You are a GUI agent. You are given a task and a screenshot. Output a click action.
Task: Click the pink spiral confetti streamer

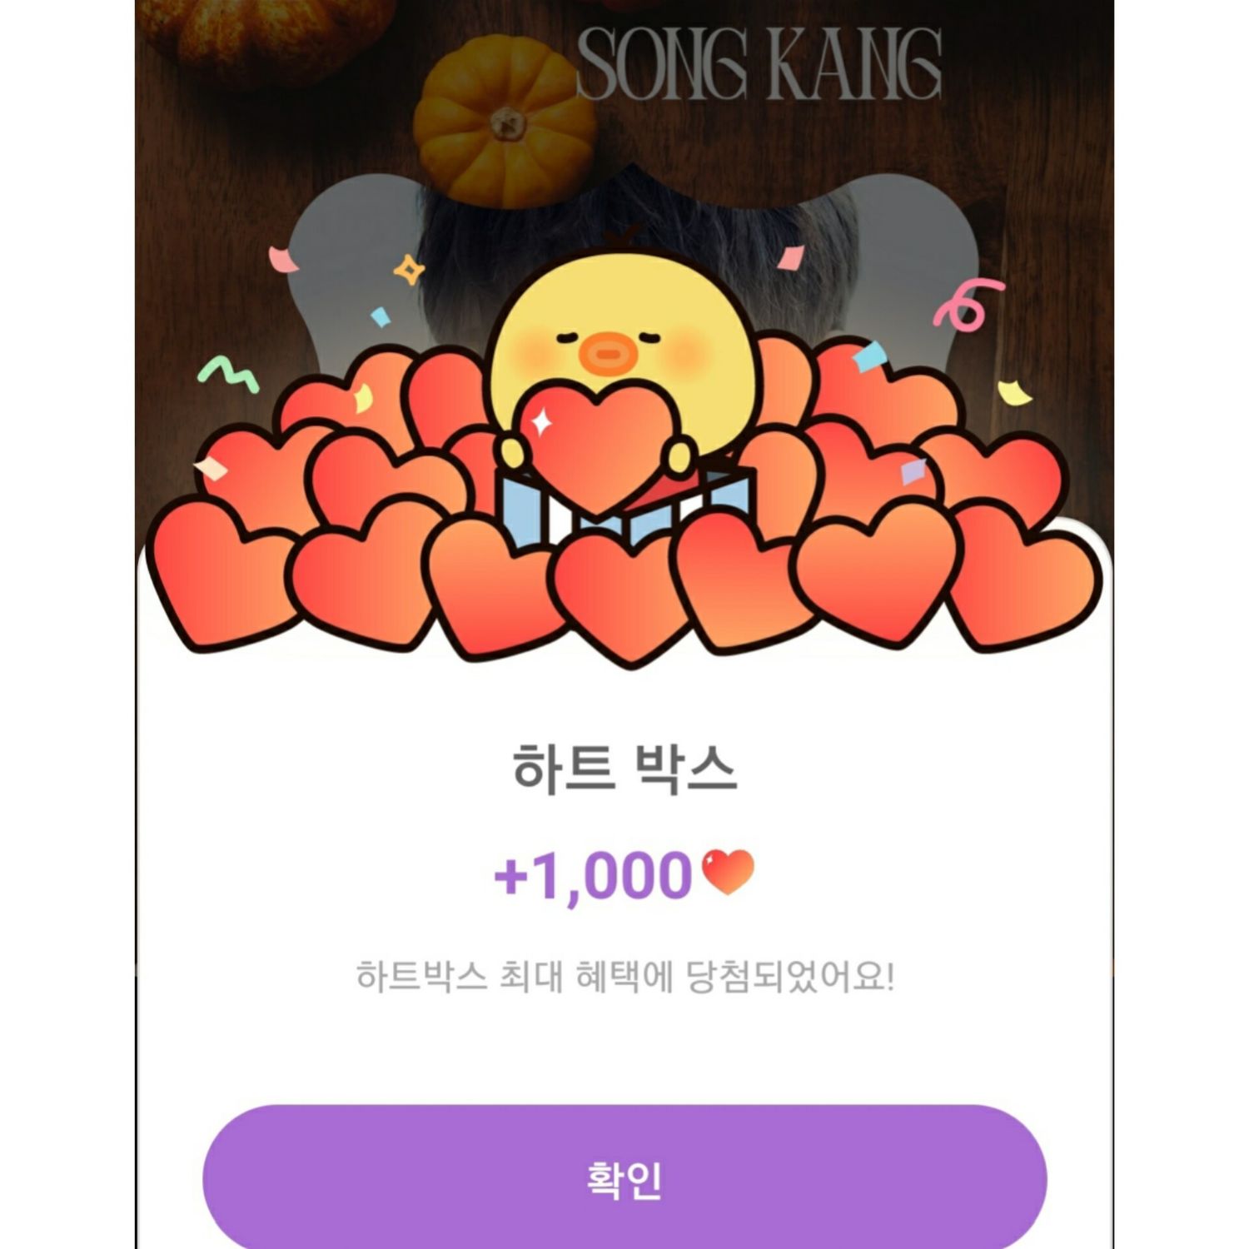coord(968,306)
